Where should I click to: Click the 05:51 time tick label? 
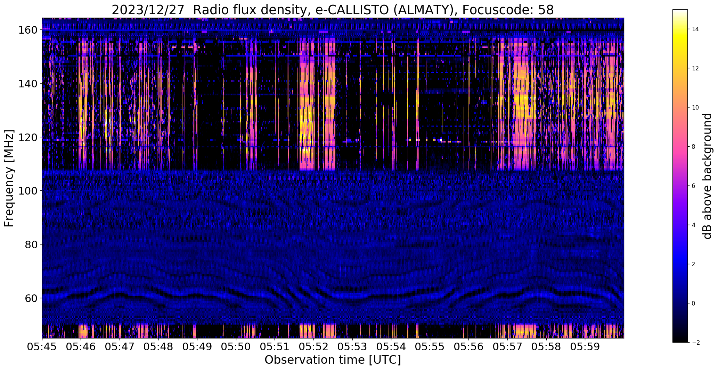pos(275,347)
